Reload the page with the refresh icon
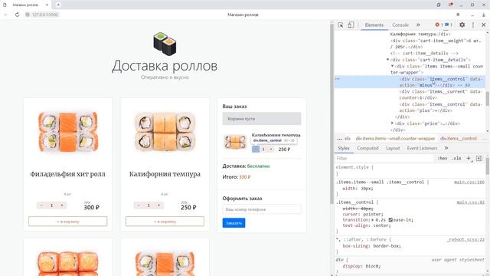Image resolution: width=490 pixels, height=276 pixels. coord(17,15)
